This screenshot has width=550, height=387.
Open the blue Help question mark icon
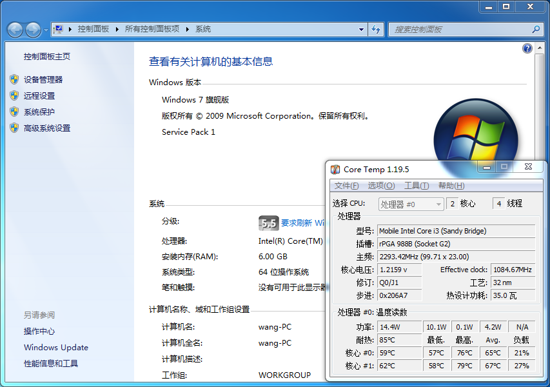pyautogui.click(x=527, y=48)
